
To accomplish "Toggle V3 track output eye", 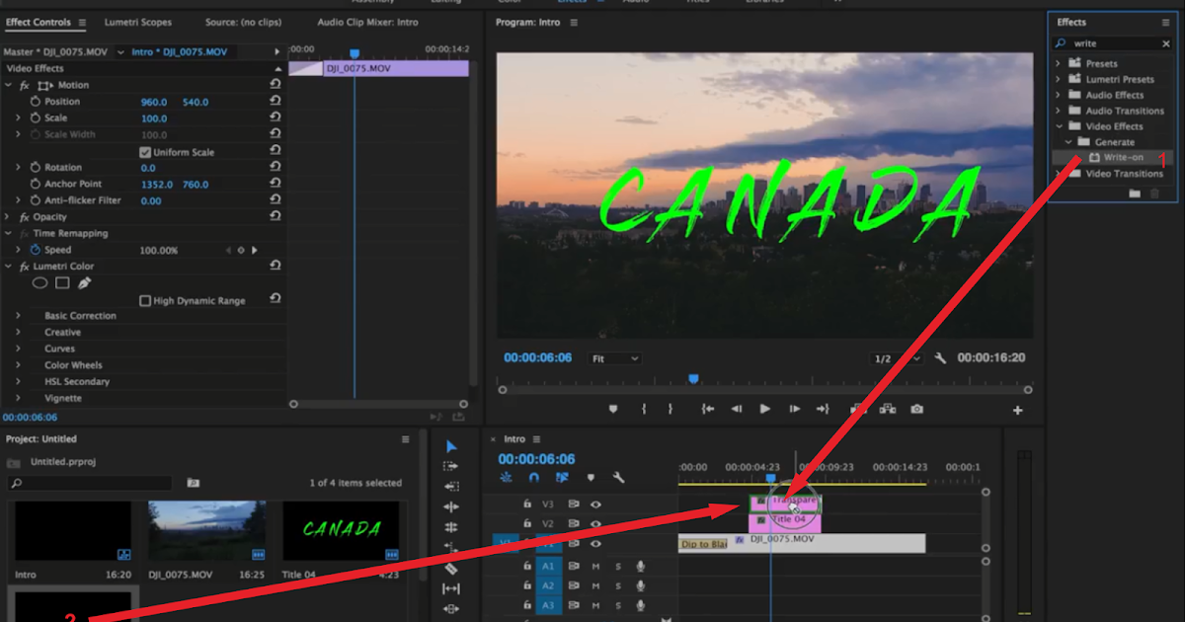I will point(596,504).
